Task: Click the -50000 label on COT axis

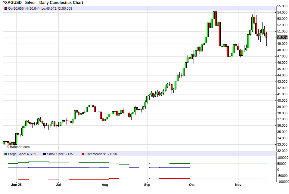Action: tap(282, 176)
